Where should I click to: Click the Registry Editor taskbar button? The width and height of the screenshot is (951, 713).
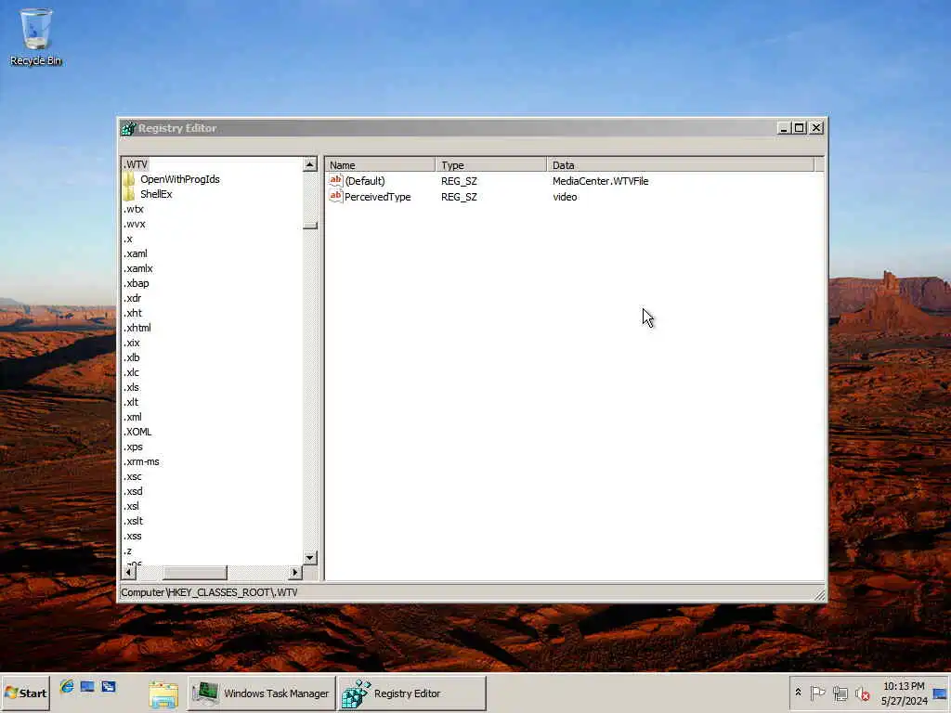tap(411, 693)
